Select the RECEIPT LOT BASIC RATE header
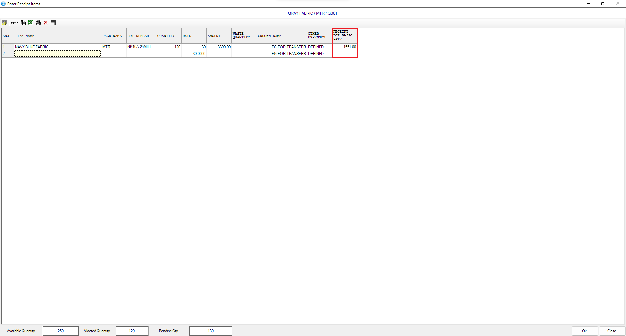The image size is (626, 336). tap(345, 35)
